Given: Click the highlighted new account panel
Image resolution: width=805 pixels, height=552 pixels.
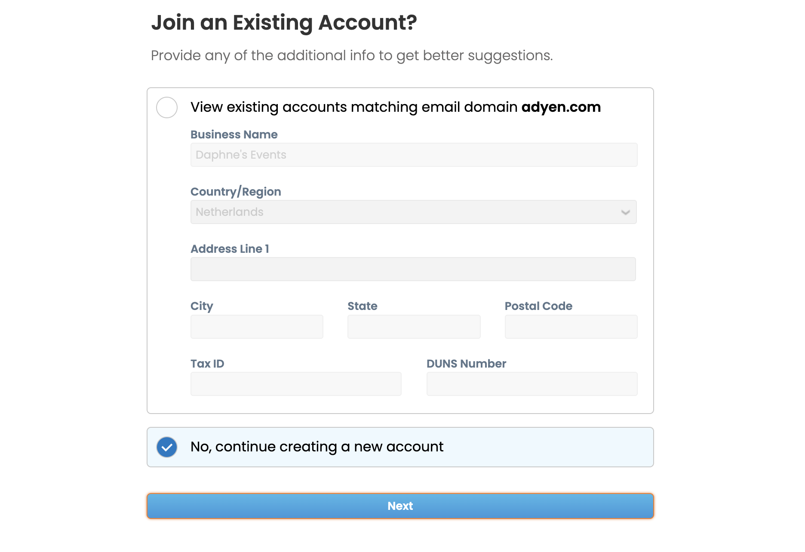Looking at the screenshot, I should tap(400, 447).
